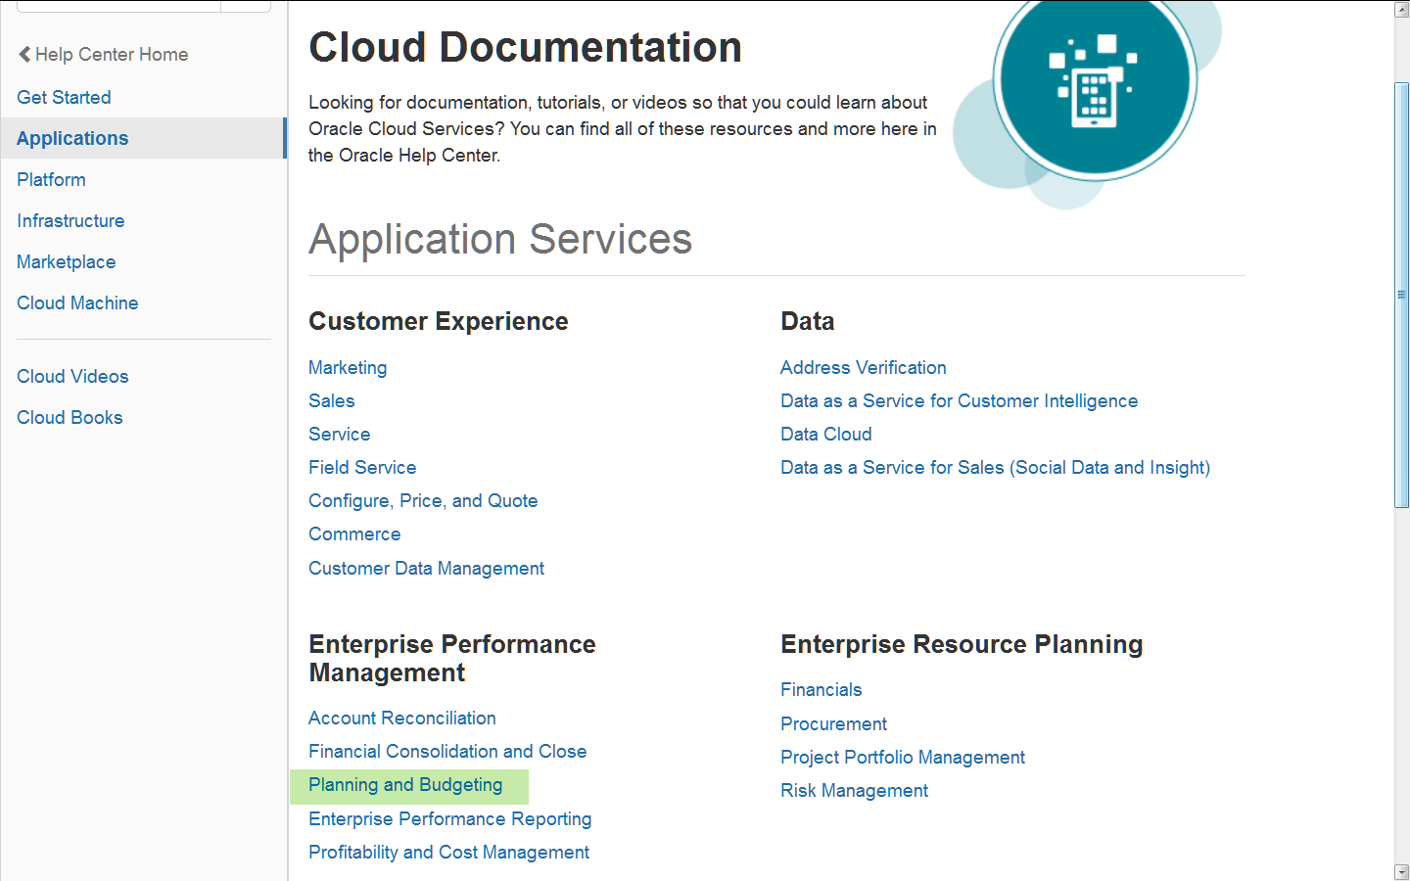Click the scrollbar up arrow
The height and width of the screenshot is (881, 1410).
point(1401,10)
